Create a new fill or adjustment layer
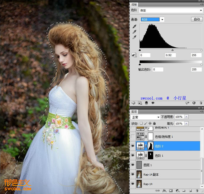Screen dimensions: 204x194 (177, 191)
